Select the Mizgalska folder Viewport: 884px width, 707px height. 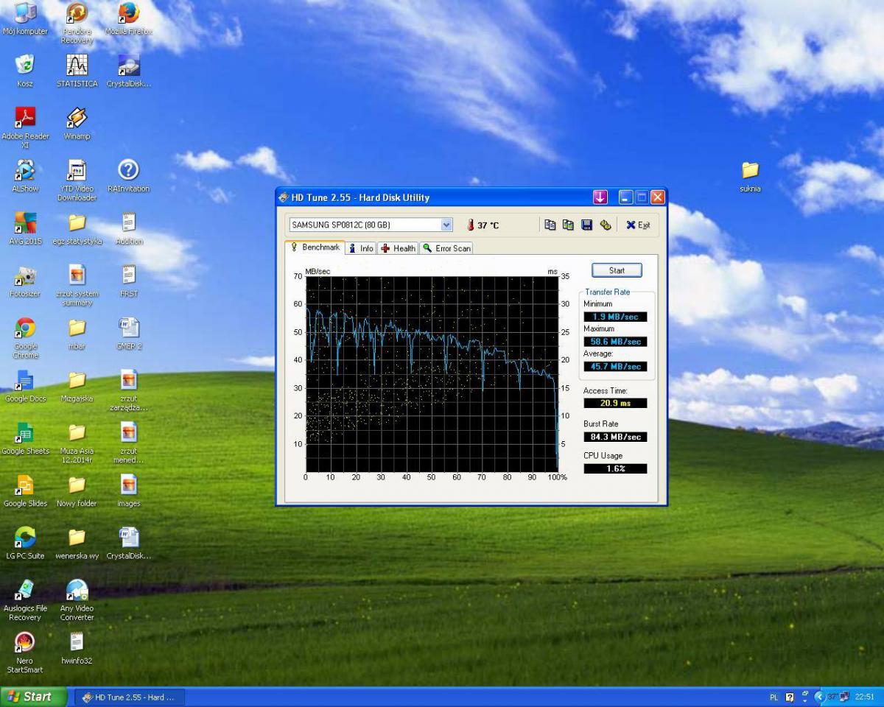(x=77, y=385)
